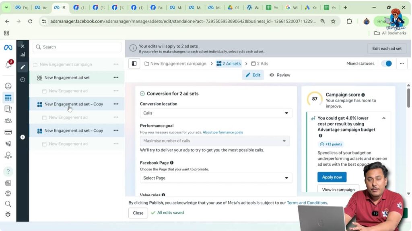
Task: Click the megaphone advertising icon
Action: [8, 143]
